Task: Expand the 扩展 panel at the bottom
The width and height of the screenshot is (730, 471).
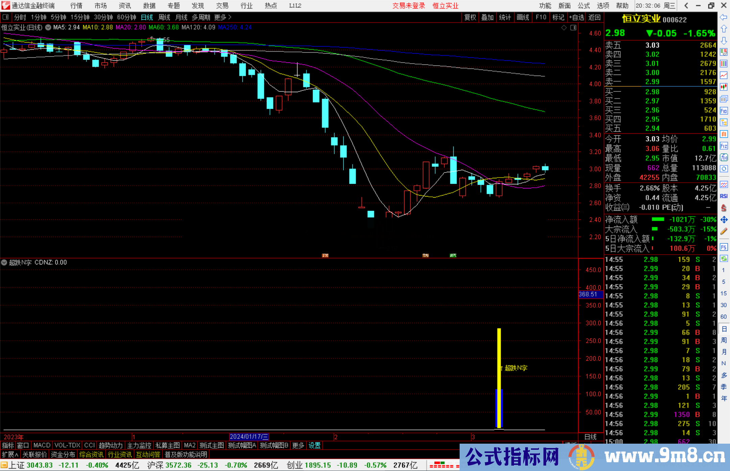Action: (x=10, y=454)
